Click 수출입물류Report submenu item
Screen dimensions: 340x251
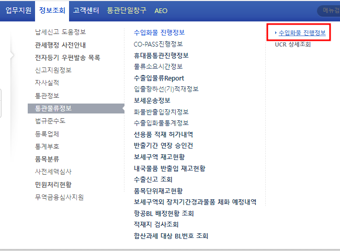[x=159, y=78]
